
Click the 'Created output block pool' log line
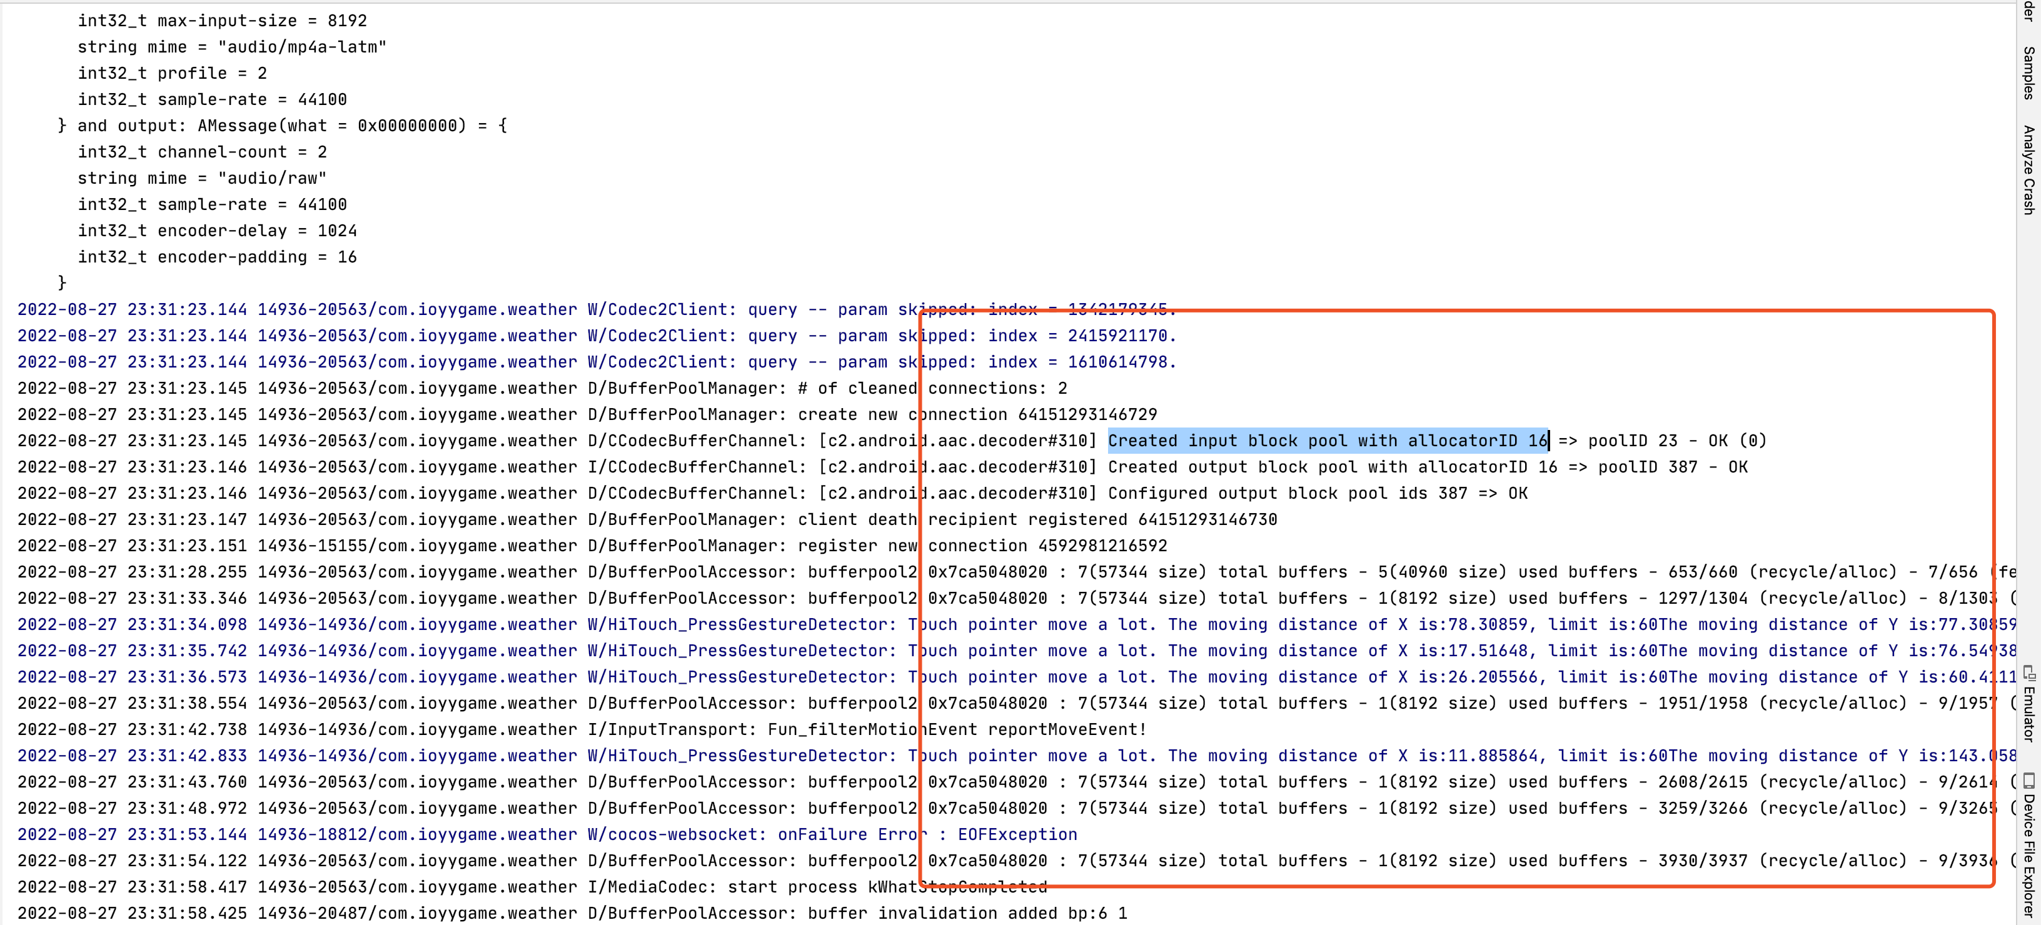(x=1347, y=467)
